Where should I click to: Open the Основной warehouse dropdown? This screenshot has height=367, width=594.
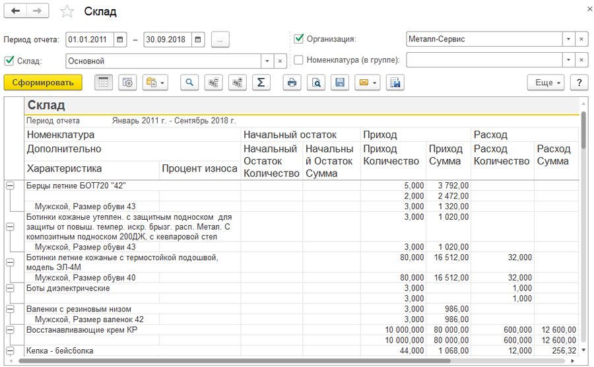point(267,61)
